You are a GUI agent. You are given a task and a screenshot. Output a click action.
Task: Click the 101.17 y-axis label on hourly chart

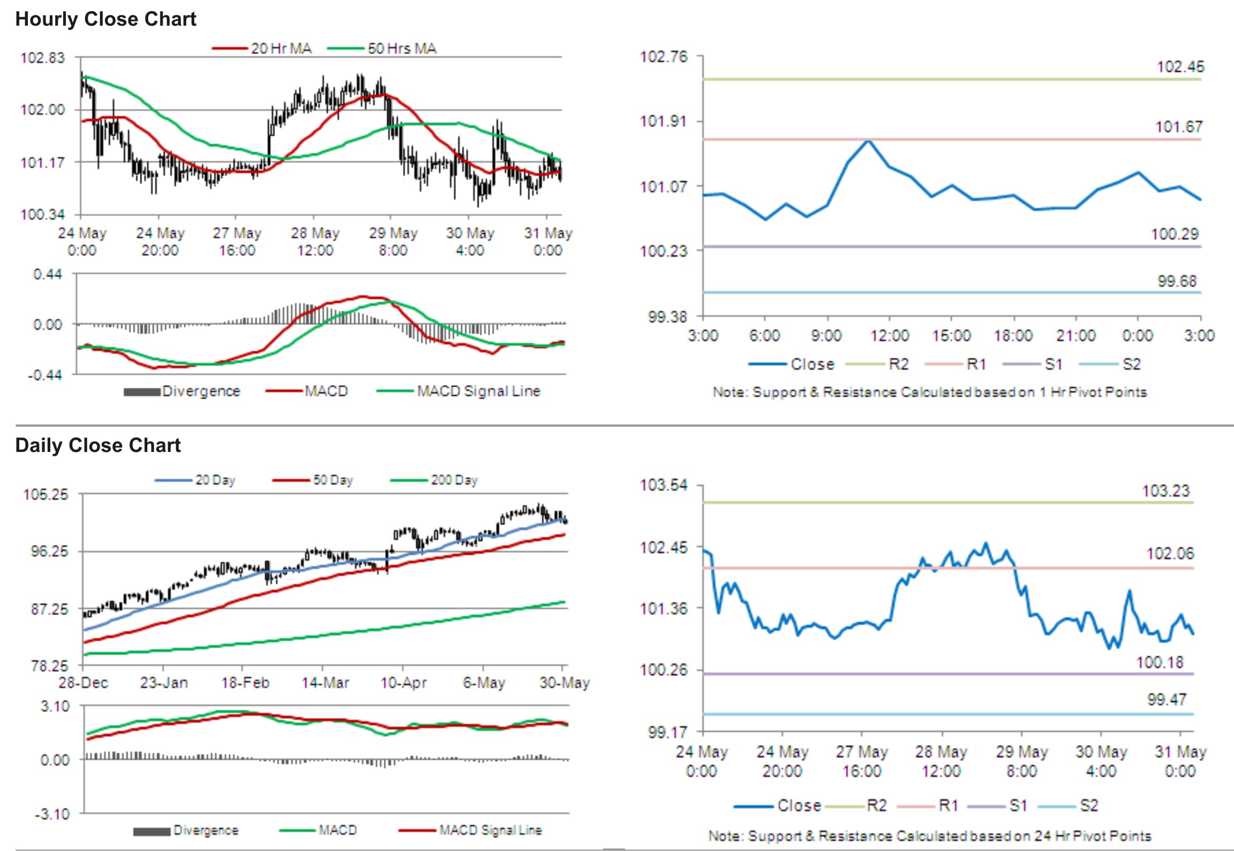click(x=42, y=163)
